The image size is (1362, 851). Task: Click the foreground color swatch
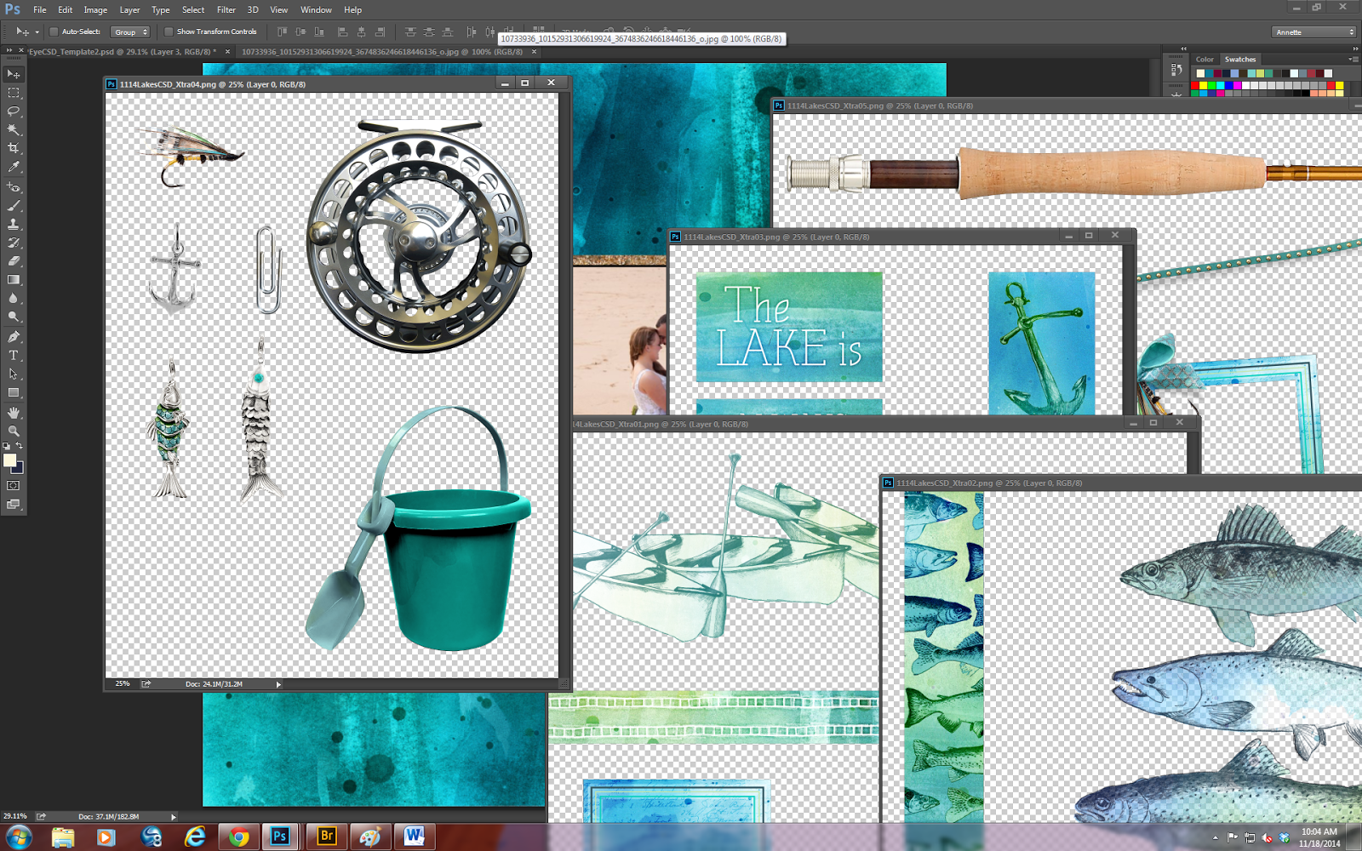[x=10, y=460]
